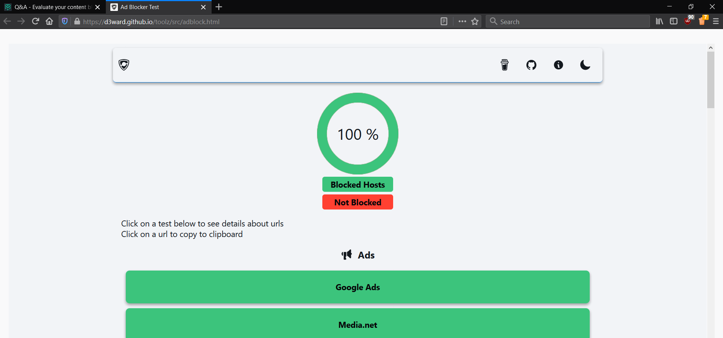Select the Ad Blocker Test tab
The width and height of the screenshot is (723, 338).
click(x=159, y=7)
